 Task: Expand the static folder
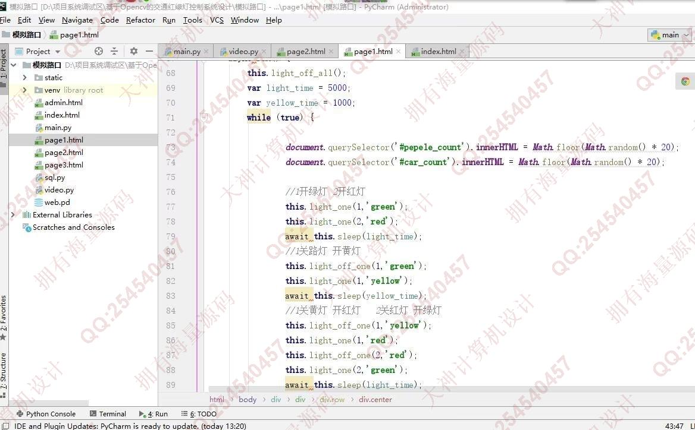tap(25, 77)
